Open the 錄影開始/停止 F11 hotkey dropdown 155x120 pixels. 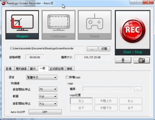click(x=48, y=104)
